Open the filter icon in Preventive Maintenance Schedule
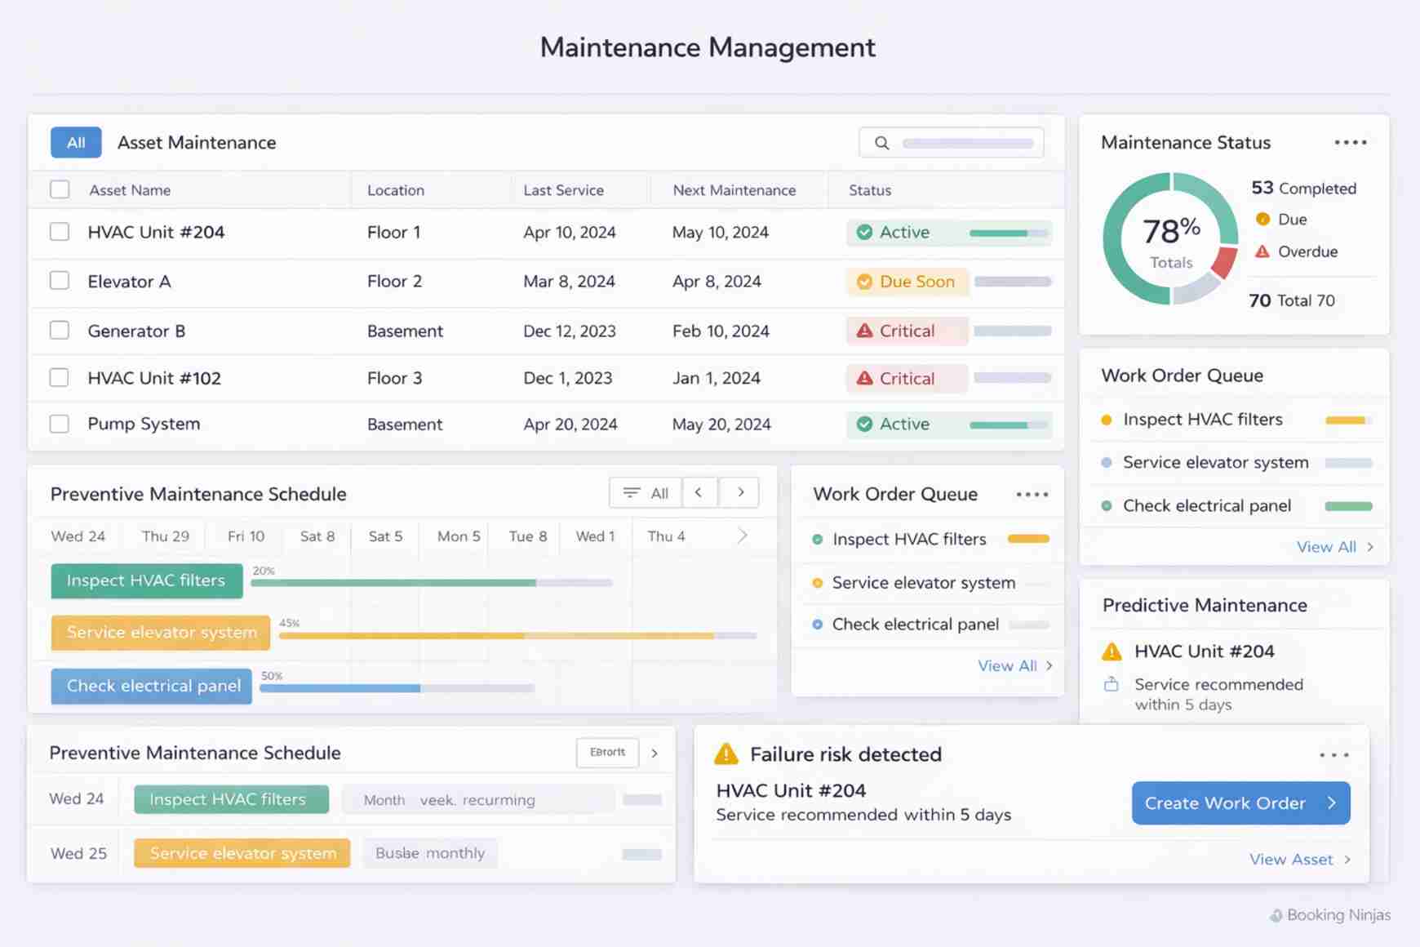The image size is (1420, 947). [631, 492]
